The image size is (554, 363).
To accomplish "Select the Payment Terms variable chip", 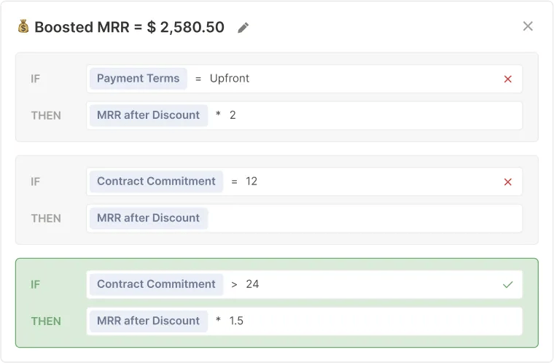I will (138, 79).
